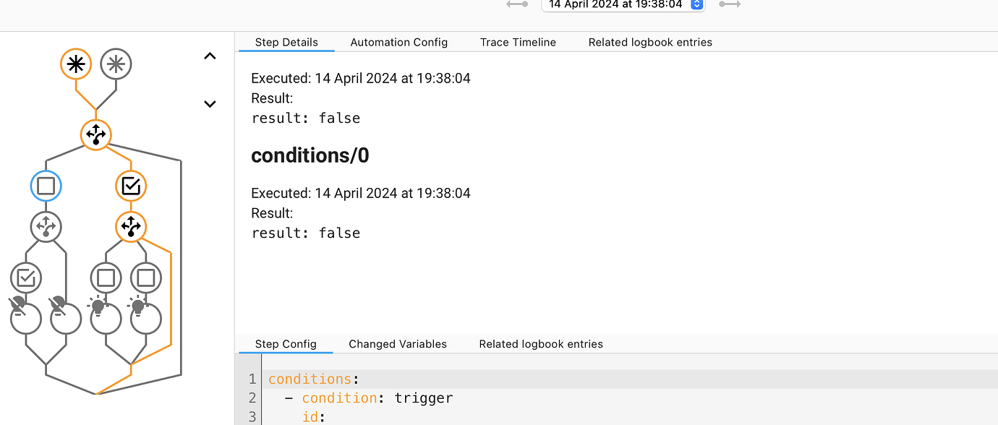This screenshot has height=425, width=998.
Task: Switch to the Step Details tab
Action: coord(286,42)
